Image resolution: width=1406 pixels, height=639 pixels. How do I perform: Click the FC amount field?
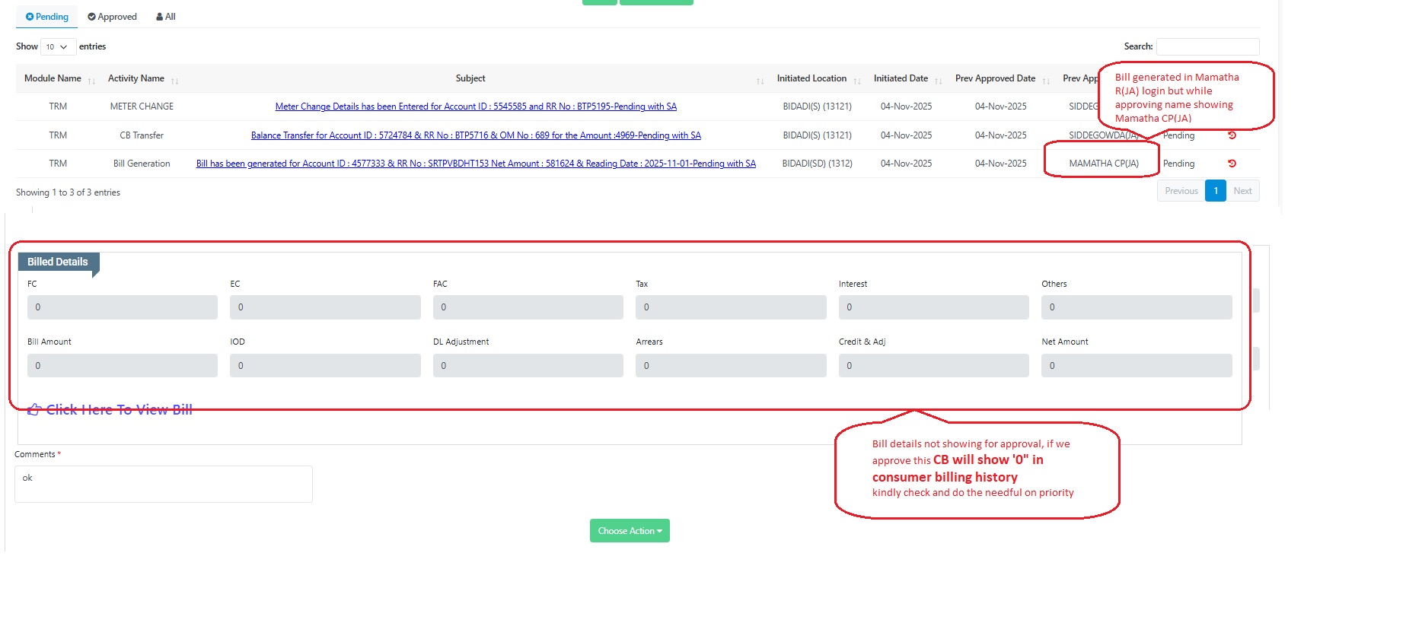pos(123,307)
